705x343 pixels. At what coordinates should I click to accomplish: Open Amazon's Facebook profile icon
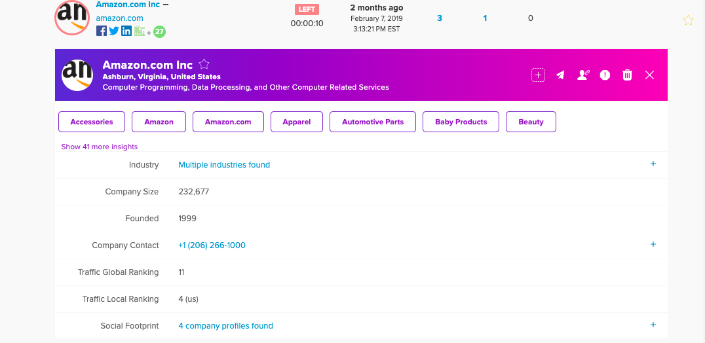click(101, 31)
